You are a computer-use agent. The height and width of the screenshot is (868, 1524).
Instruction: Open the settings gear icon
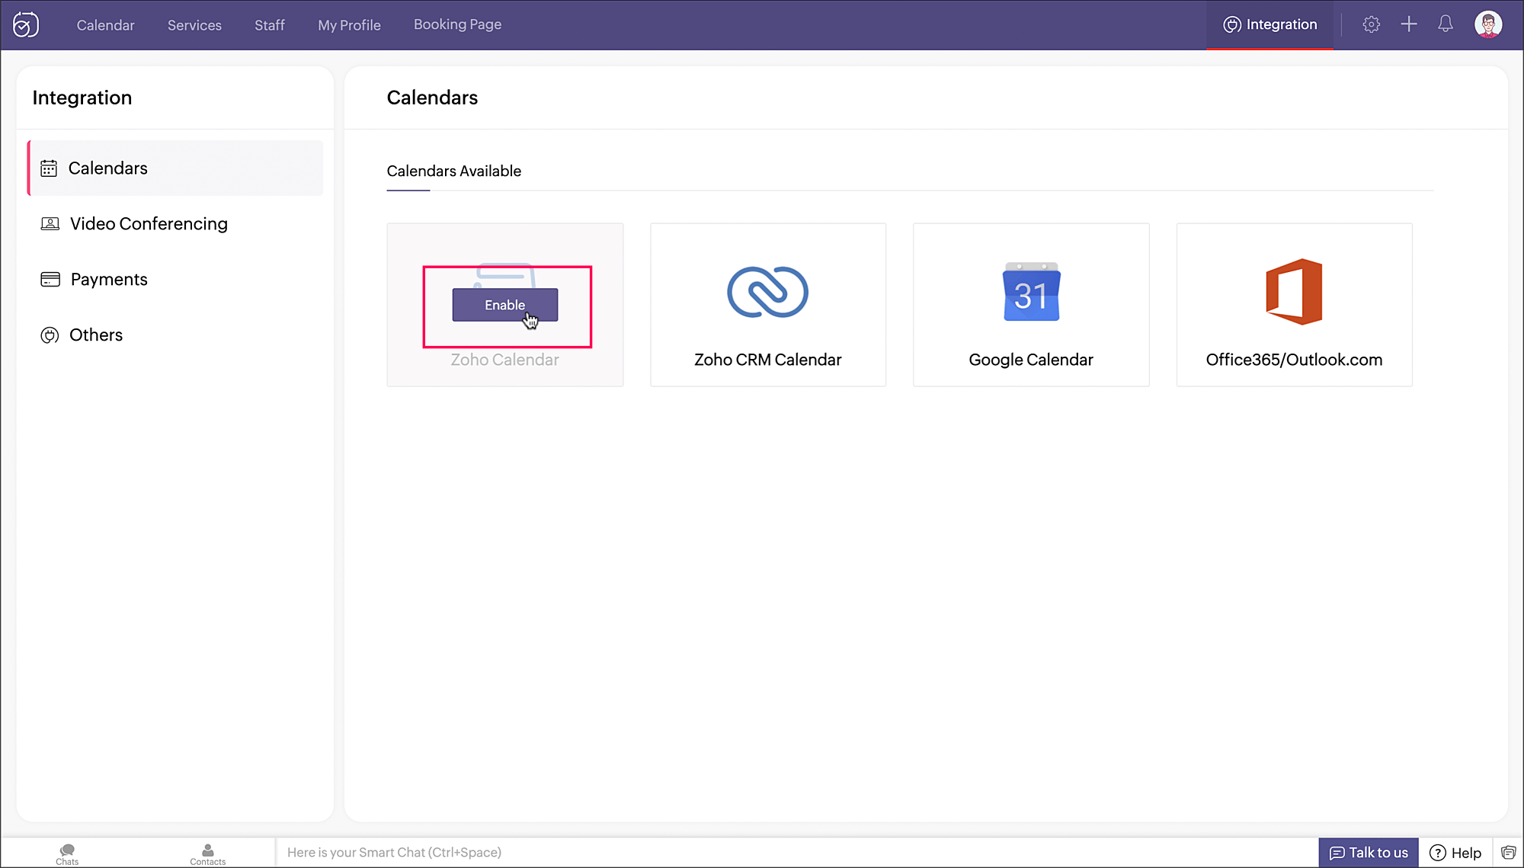(x=1371, y=24)
